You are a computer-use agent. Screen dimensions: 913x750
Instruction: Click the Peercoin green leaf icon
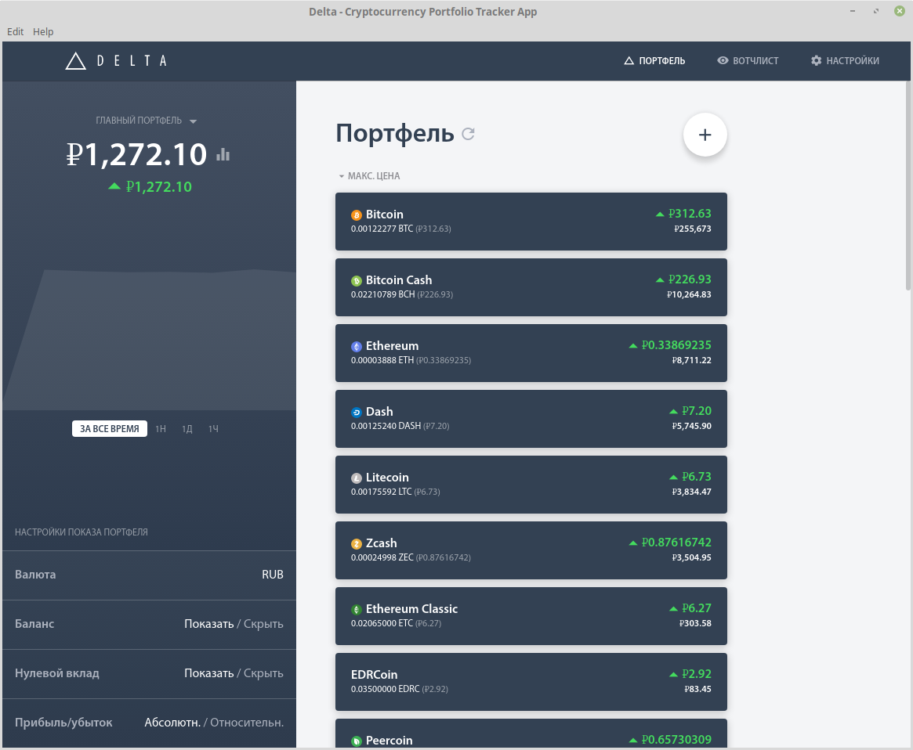(x=357, y=741)
